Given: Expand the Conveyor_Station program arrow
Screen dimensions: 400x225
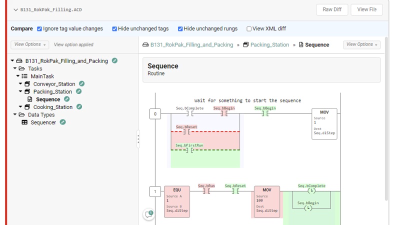Looking at the screenshot, I should [x=20, y=83].
